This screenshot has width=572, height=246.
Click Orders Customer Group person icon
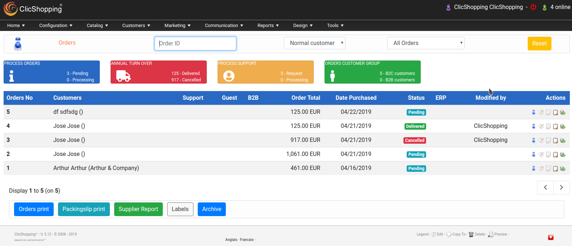tap(332, 76)
